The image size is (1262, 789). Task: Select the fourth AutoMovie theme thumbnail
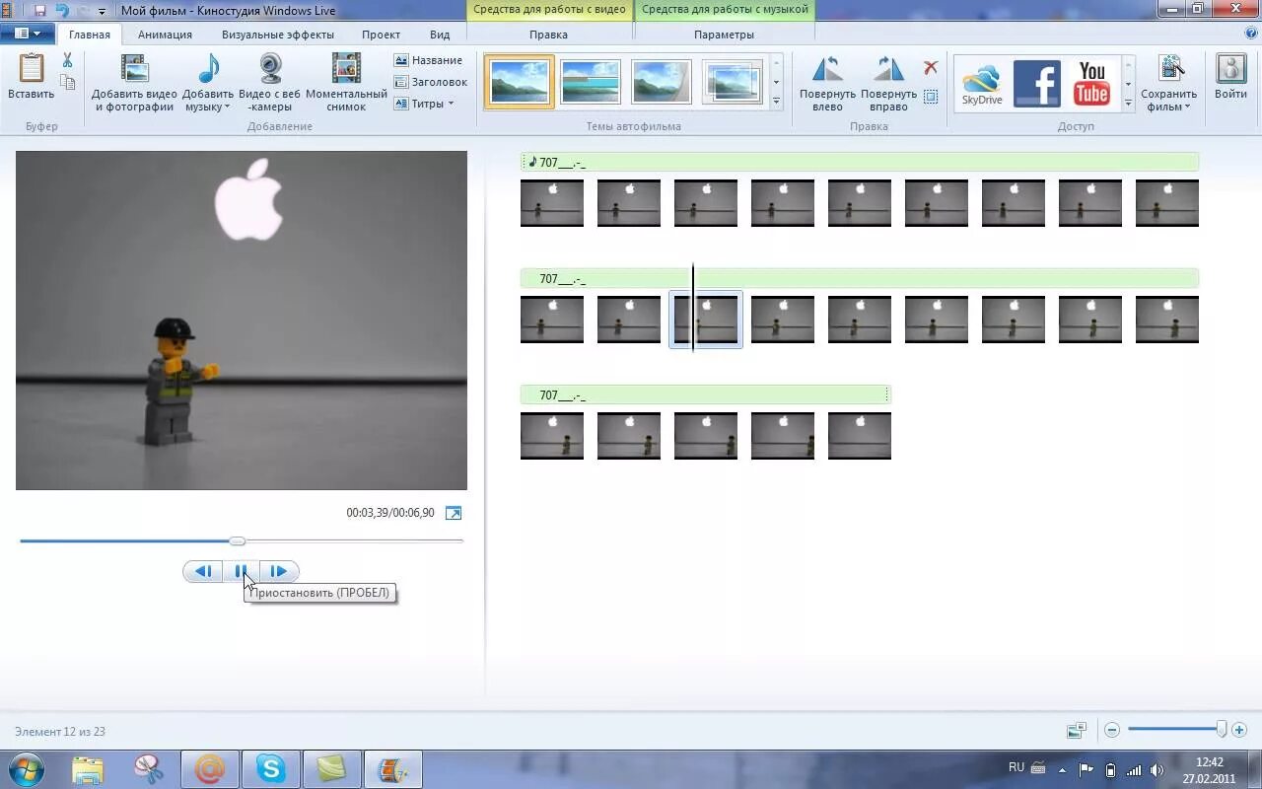733,82
